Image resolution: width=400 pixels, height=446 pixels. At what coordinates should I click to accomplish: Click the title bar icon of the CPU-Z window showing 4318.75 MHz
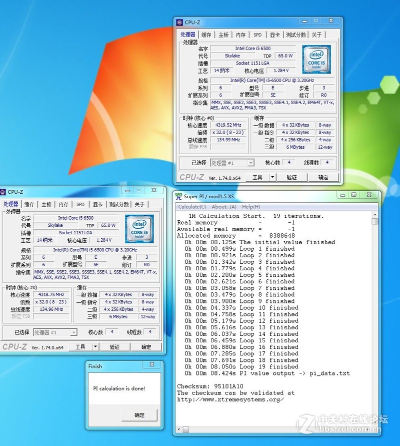2,192
